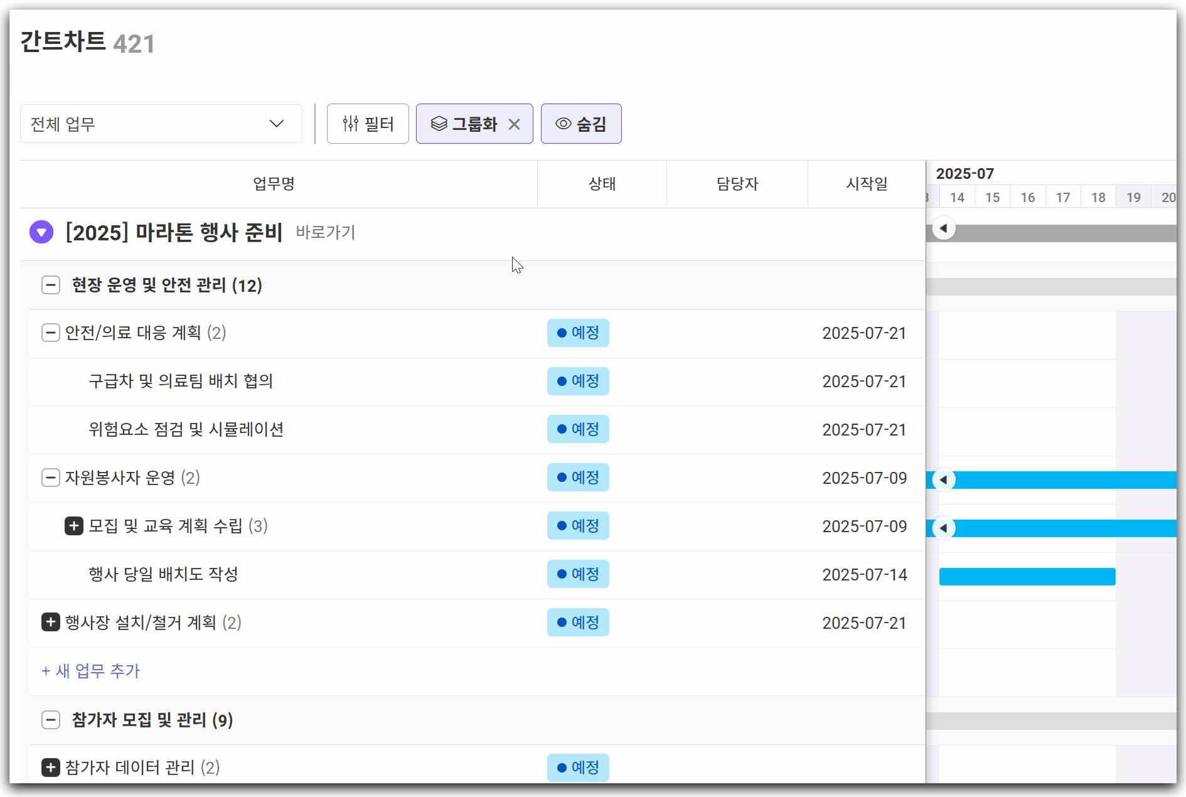Image resolution: width=1186 pixels, height=797 pixels.
Task: Toggle the 숨김 eye visibility button
Action: click(x=580, y=124)
